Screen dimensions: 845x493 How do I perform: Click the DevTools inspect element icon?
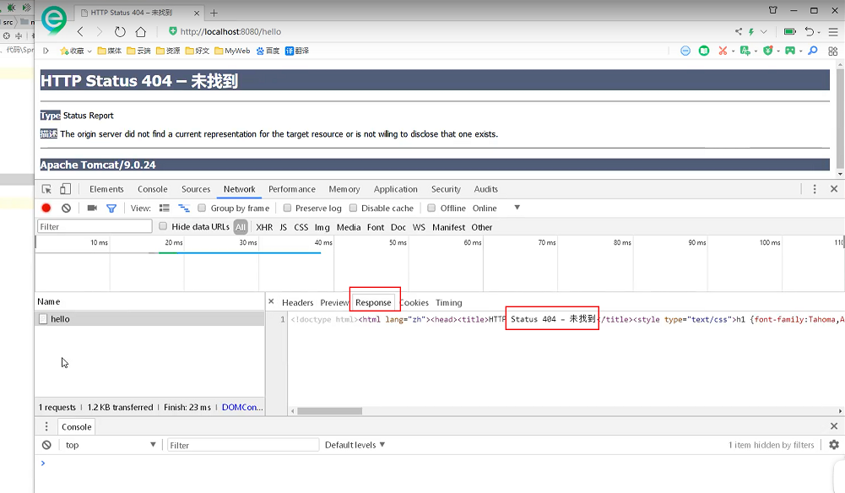[46, 189]
